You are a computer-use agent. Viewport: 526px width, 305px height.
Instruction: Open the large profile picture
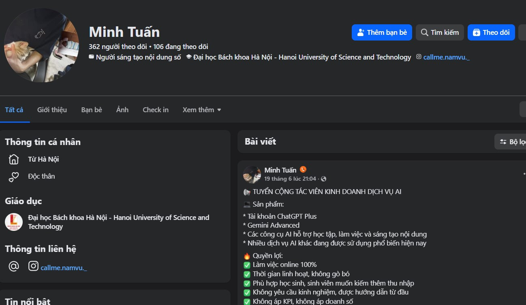click(41, 45)
